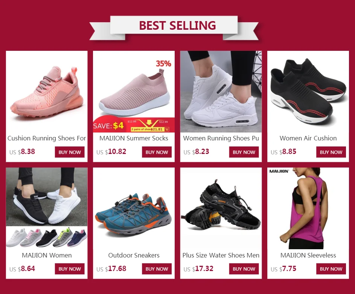Viewport: 355px width, 294px height.
Task: Open the blue Outdoor Sneakers image
Action: (x=134, y=209)
